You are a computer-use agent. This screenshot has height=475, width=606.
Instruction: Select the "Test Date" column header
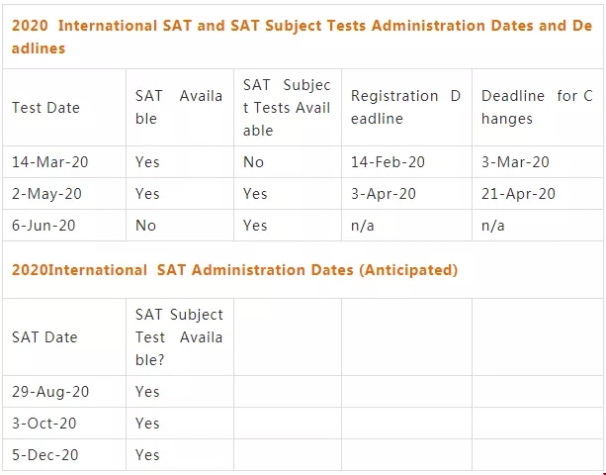pyautogui.click(x=45, y=108)
